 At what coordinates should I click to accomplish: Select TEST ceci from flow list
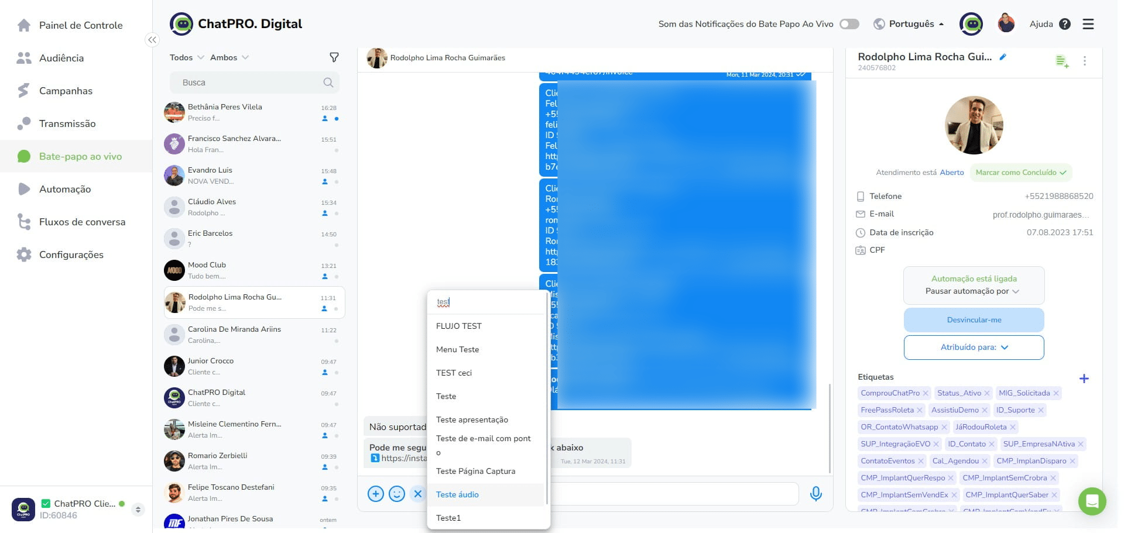tap(486, 373)
